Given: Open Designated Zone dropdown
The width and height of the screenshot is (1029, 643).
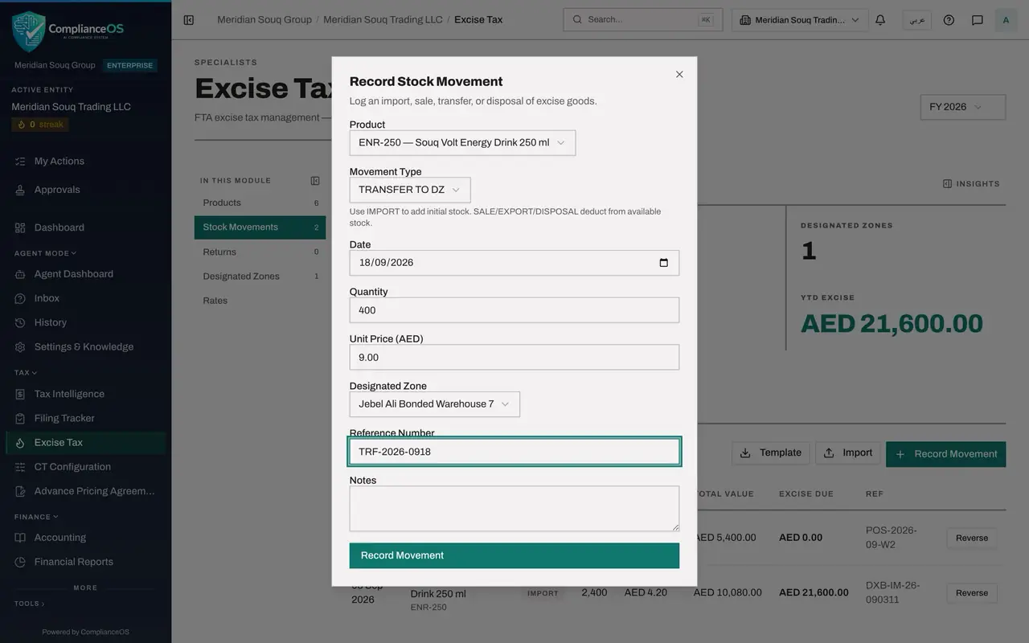Looking at the screenshot, I should click(435, 404).
